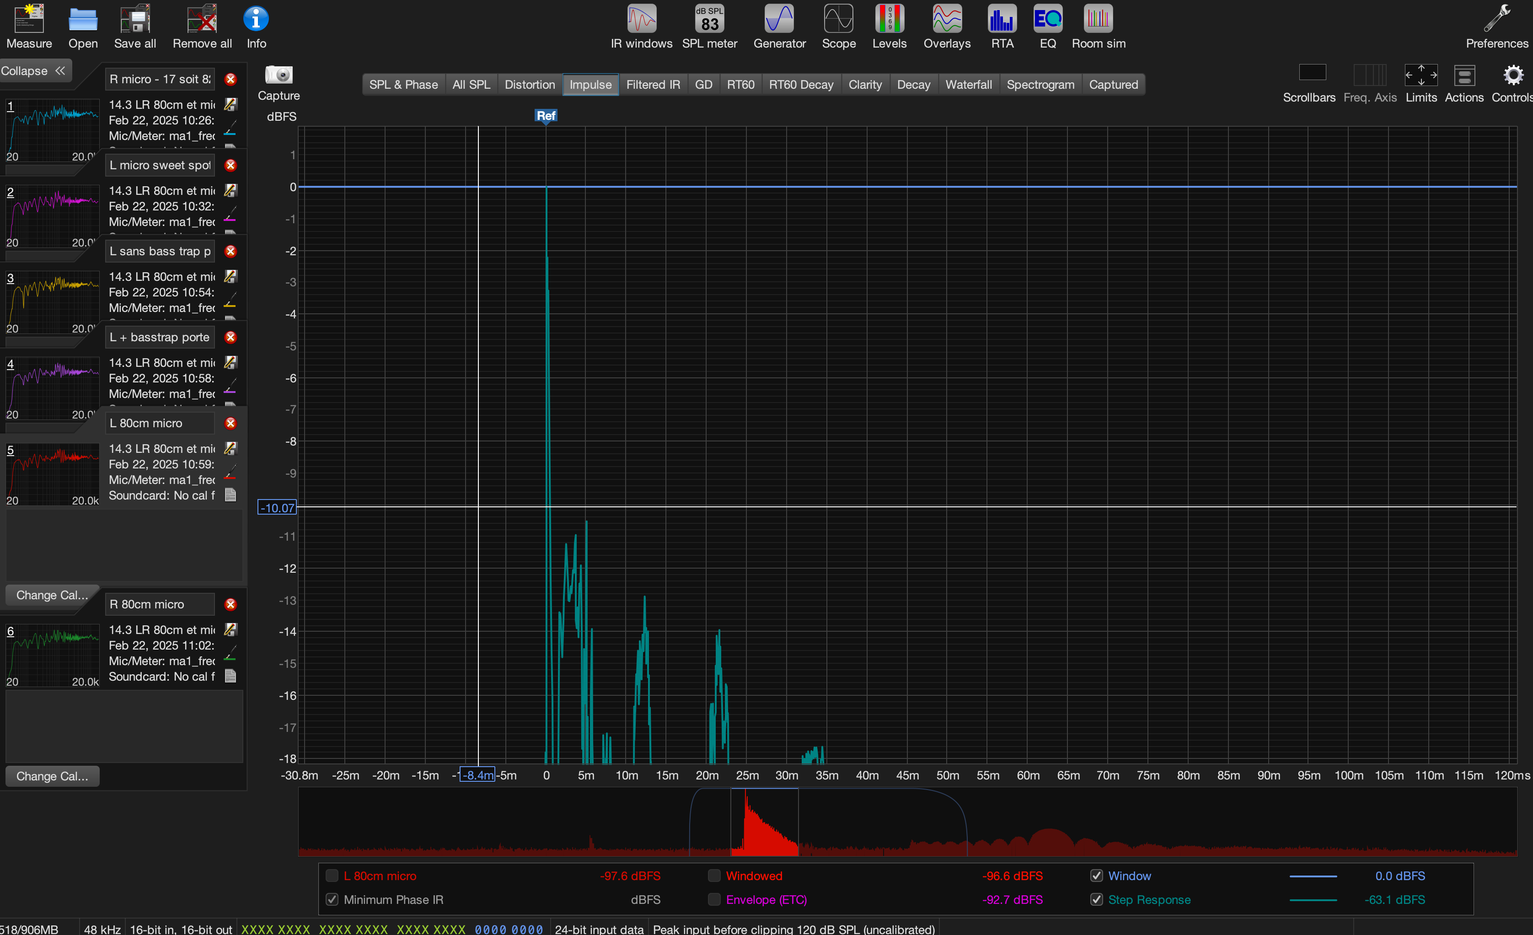Launch the signal Generator
The image size is (1533, 935).
(x=779, y=19)
